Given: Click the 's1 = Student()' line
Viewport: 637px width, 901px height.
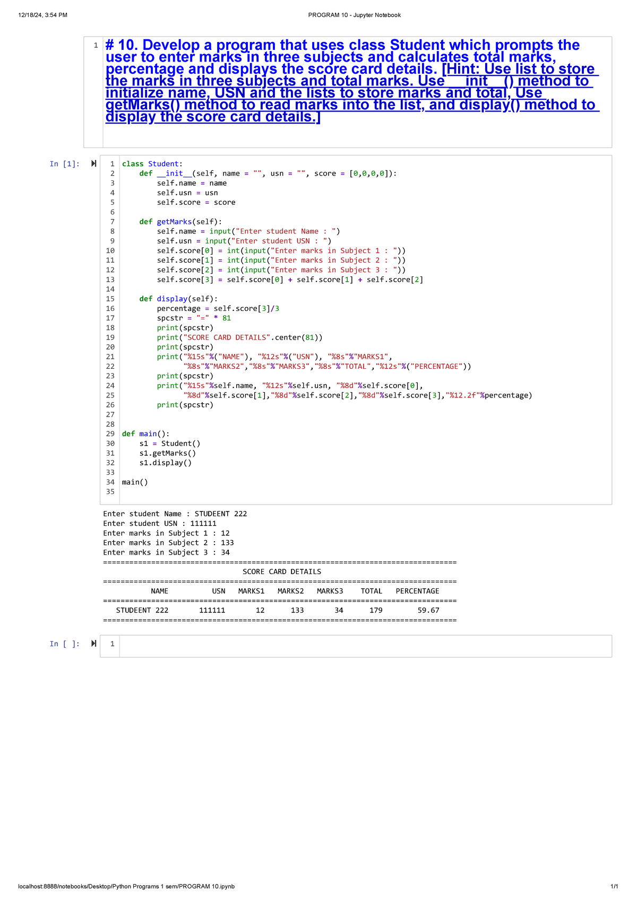Looking at the screenshot, I should tap(170, 444).
